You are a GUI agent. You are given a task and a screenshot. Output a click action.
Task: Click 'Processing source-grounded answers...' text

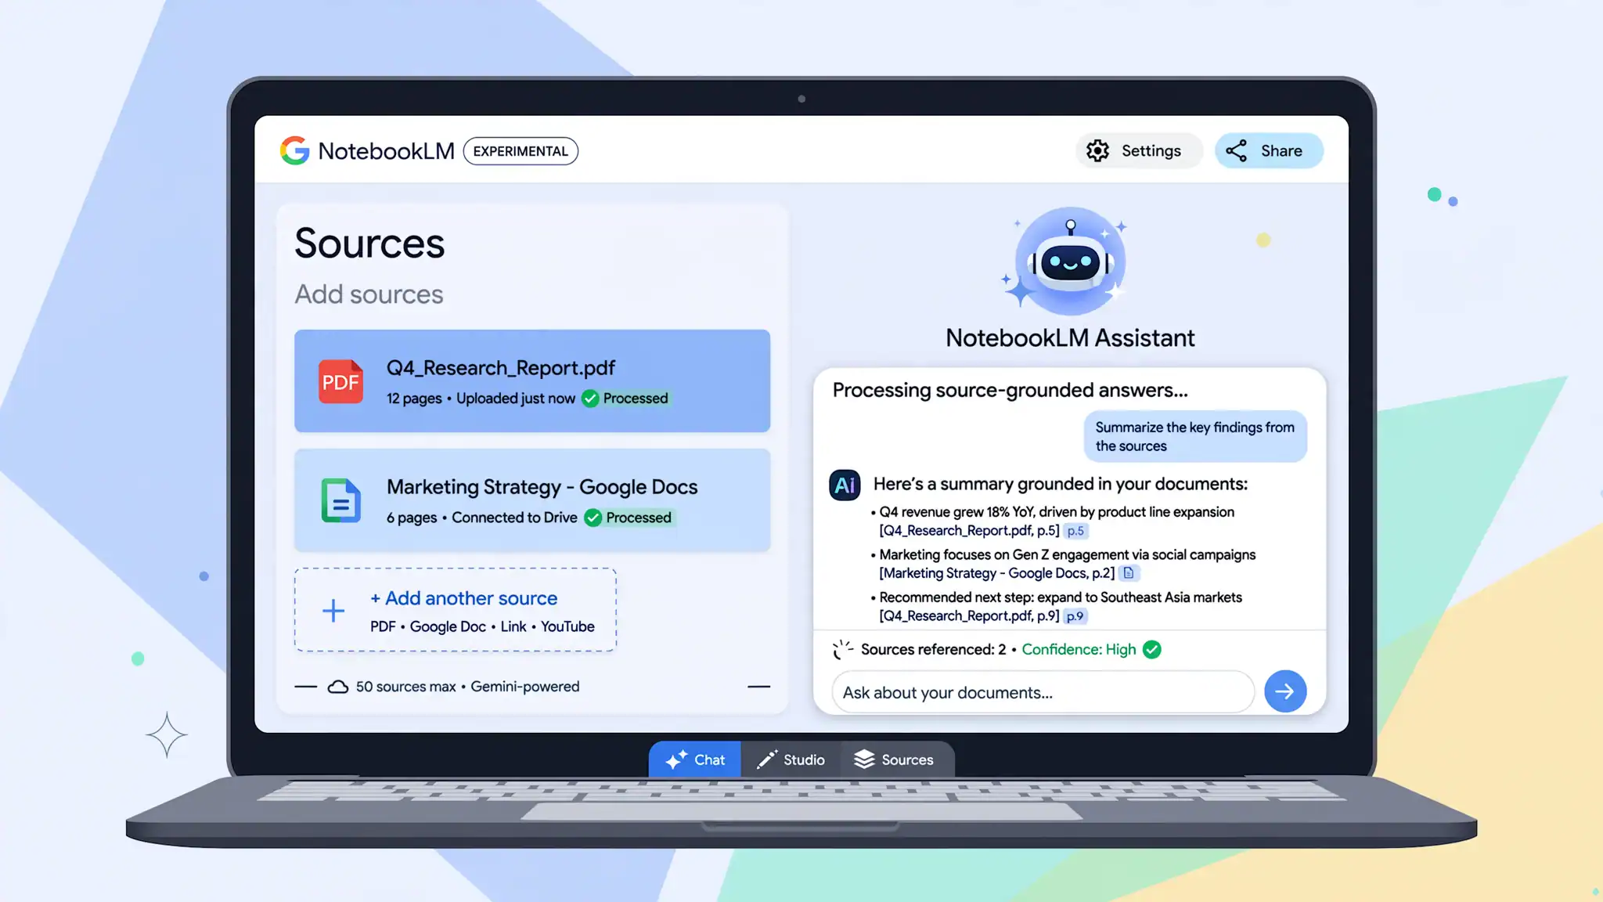(x=1010, y=390)
